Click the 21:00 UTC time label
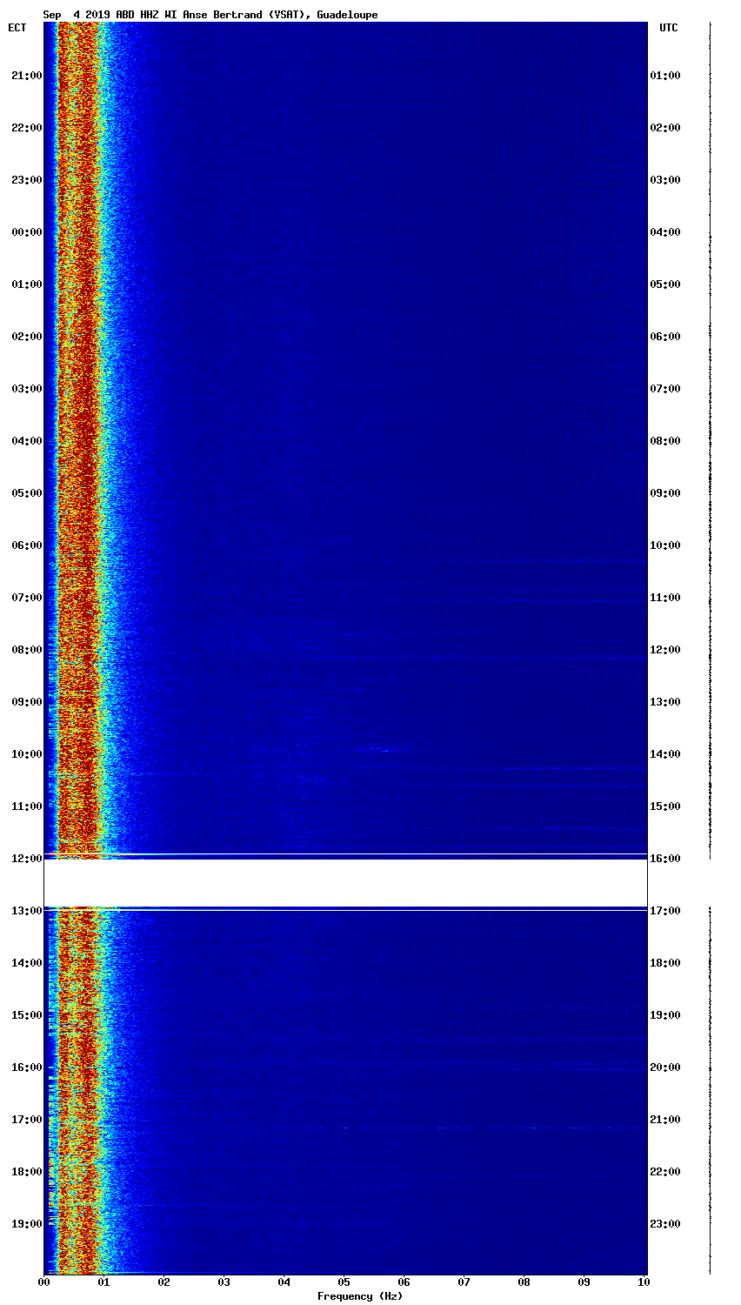Screen dimensions: 741x1305 pos(665,1120)
